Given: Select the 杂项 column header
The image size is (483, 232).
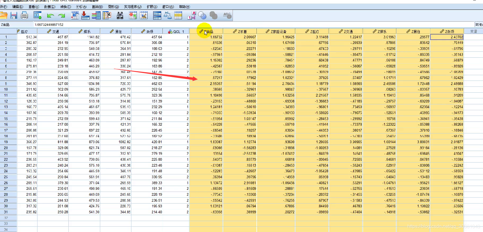Looking at the screenshot, I should 147,31.
